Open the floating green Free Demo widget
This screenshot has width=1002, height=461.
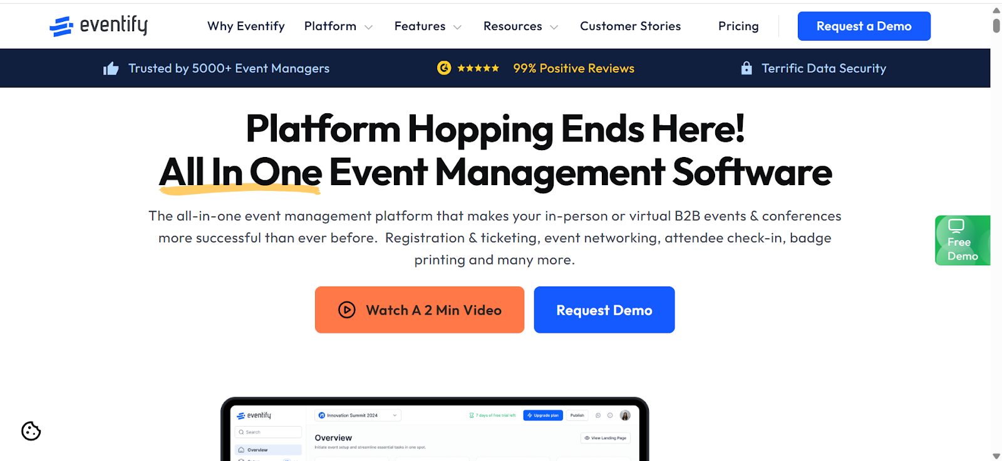pyautogui.click(x=963, y=240)
